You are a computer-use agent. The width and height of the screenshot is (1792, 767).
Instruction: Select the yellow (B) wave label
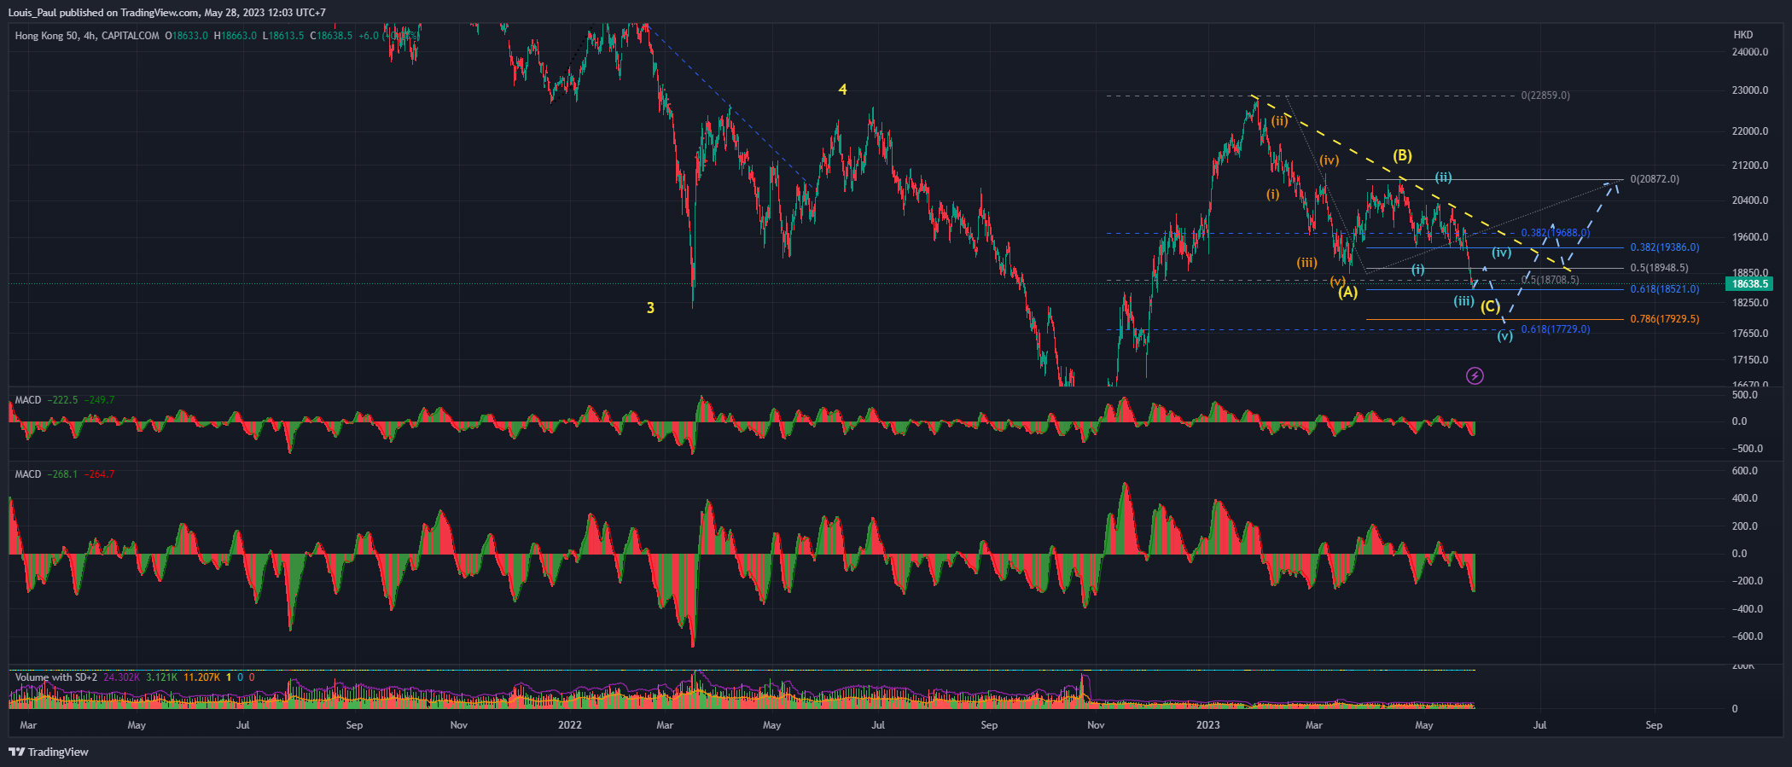pyautogui.click(x=1403, y=155)
